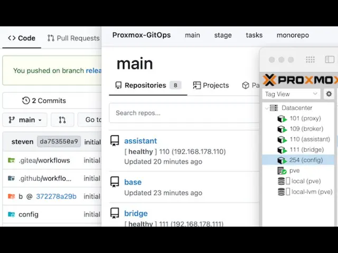The width and height of the screenshot is (338, 253).
Task: Click the Pull Requests merge icon
Action: pyautogui.click(x=51, y=38)
